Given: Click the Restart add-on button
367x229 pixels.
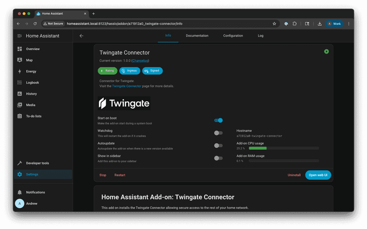Looking at the screenshot, I should point(120,175).
